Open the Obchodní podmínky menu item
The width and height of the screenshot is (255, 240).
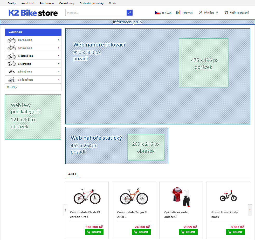click(x=92, y=3)
